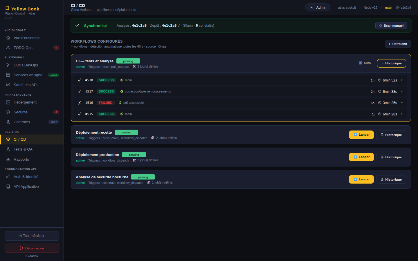Click SUCCESS badge on run #518
418x261 pixels.
106,80
